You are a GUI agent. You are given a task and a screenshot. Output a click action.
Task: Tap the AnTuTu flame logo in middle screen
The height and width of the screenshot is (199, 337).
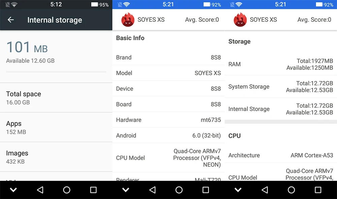pos(128,20)
